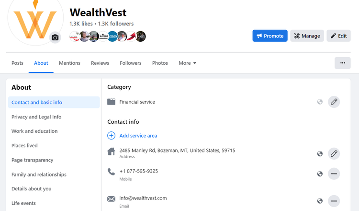Screen dimensions: 359x211
Task: Click the plus icon for service area
Action: click(x=111, y=136)
